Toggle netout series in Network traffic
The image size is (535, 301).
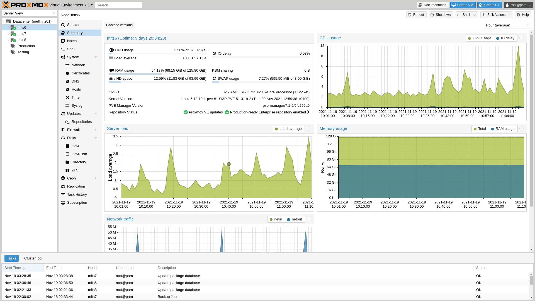point(295,219)
